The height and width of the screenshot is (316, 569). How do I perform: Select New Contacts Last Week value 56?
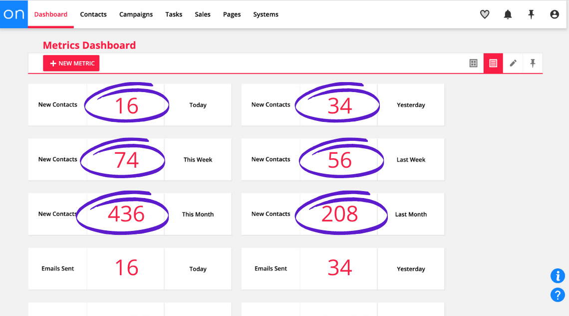[x=340, y=160]
